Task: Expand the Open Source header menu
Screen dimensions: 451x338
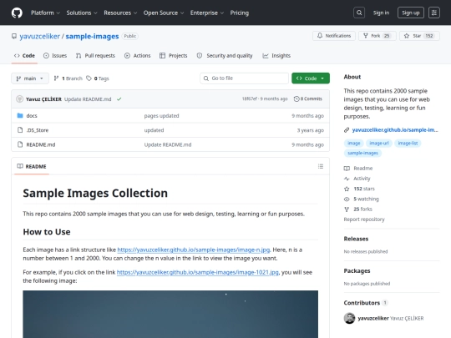Action: (x=164, y=13)
